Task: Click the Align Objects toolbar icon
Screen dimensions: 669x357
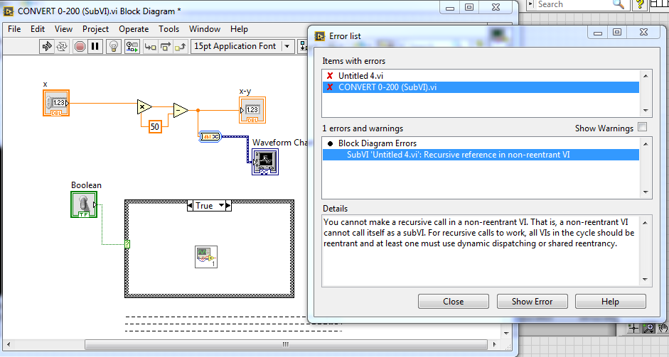Action: 302,46
